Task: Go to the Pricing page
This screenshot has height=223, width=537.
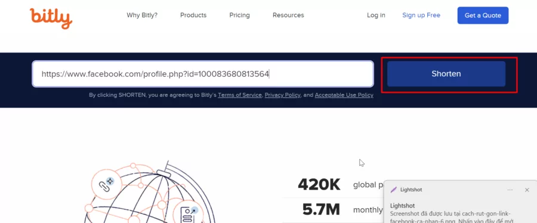Action: click(239, 15)
